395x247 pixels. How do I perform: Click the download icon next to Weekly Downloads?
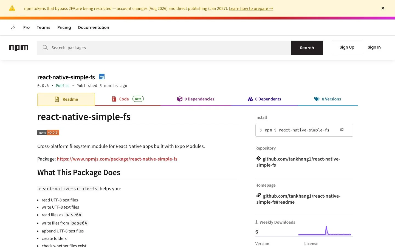(x=256, y=222)
